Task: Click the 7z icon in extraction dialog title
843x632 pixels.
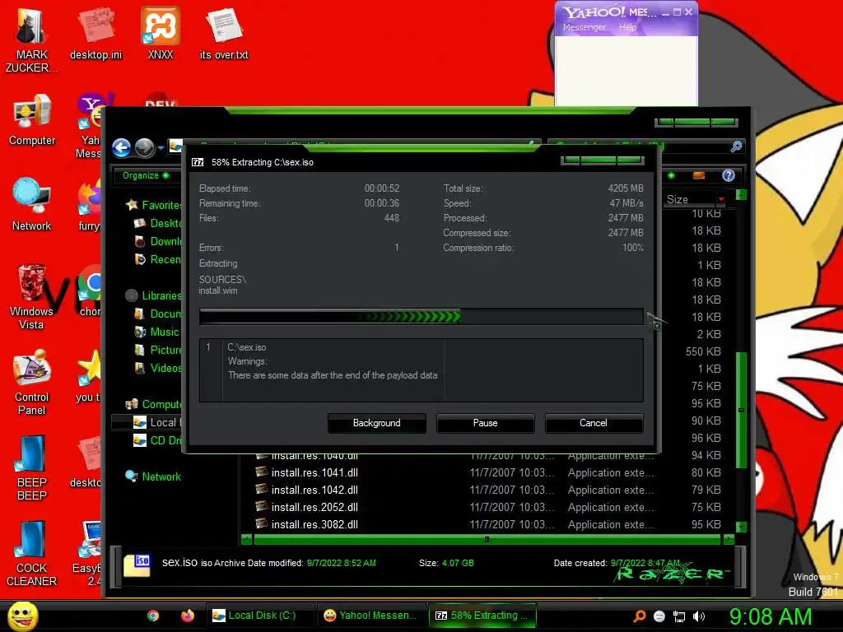Action: (198, 162)
